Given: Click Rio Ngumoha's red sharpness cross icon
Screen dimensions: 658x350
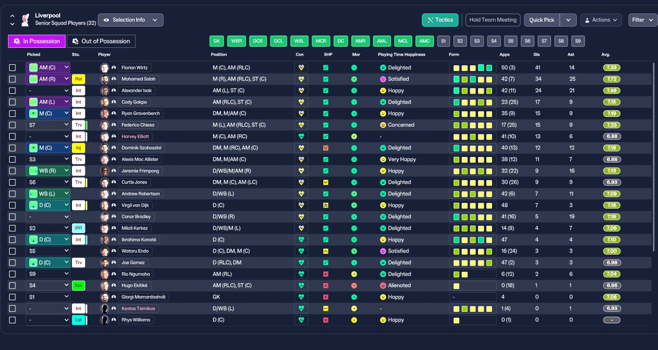Looking at the screenshot, I should (x=325, y=274).
